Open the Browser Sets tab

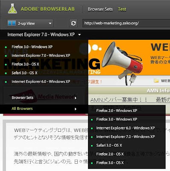point(100,9)
